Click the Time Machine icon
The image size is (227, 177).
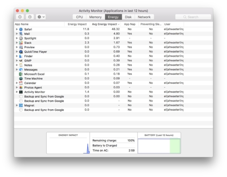[x=21, y=79]
